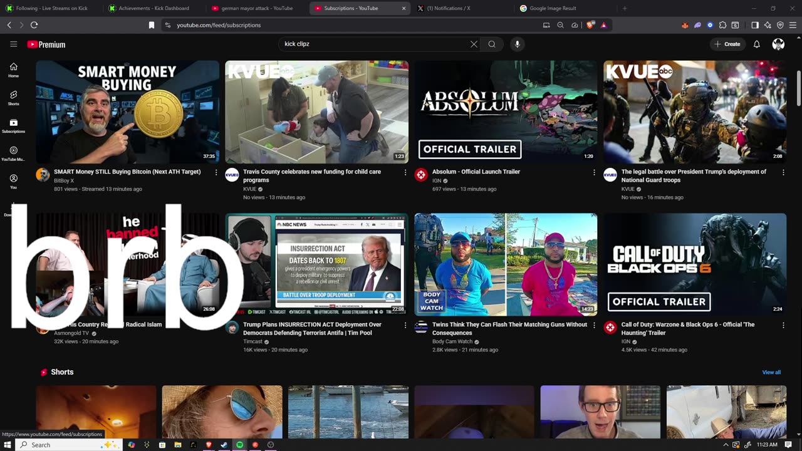This screenshot has height=451, width=802.
Task: Open the Call of Duty Black Ops 6 thumbnail
Action: 695,265
